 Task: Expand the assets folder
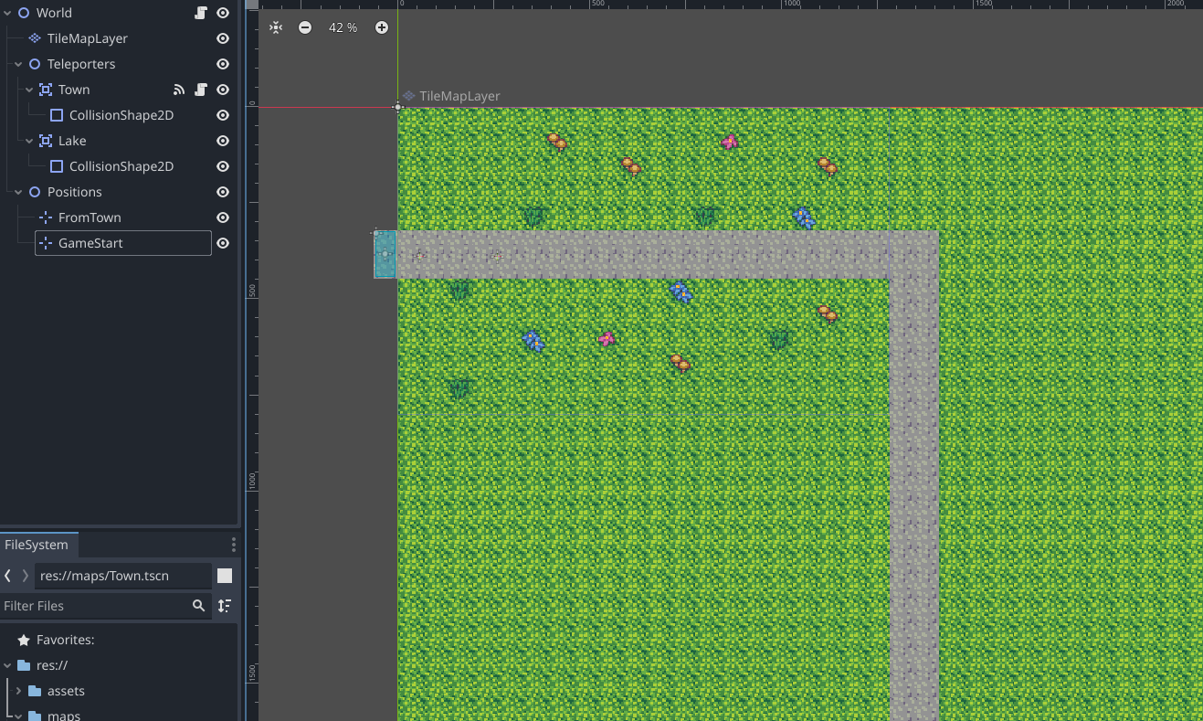(x=18, y=691)
